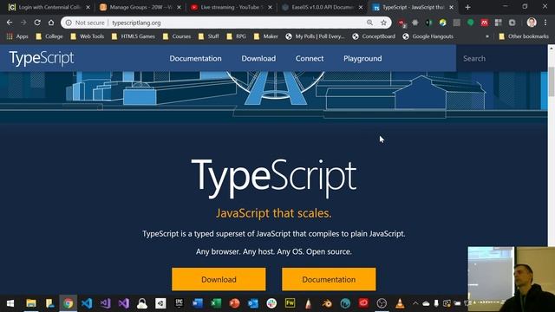Open Visual Studio Code from the taskbar
This screenshot has height=312, width=555.
[x=87, y=303]
